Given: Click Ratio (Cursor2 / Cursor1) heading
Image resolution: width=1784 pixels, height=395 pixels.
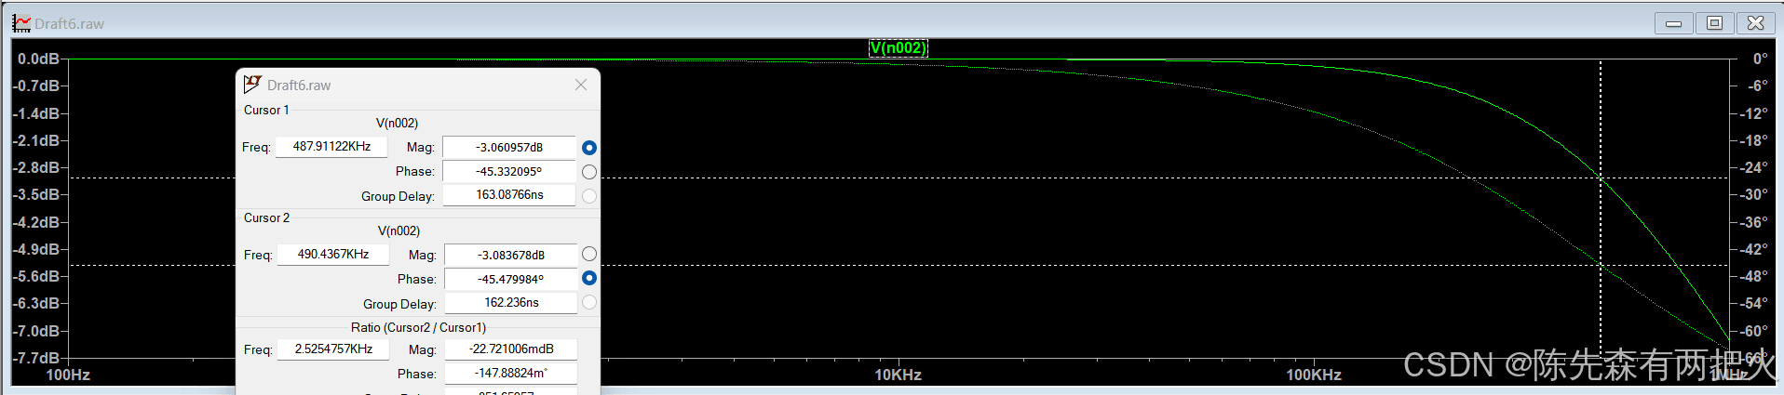Looking at the screenshot, I should click(418, 327).
